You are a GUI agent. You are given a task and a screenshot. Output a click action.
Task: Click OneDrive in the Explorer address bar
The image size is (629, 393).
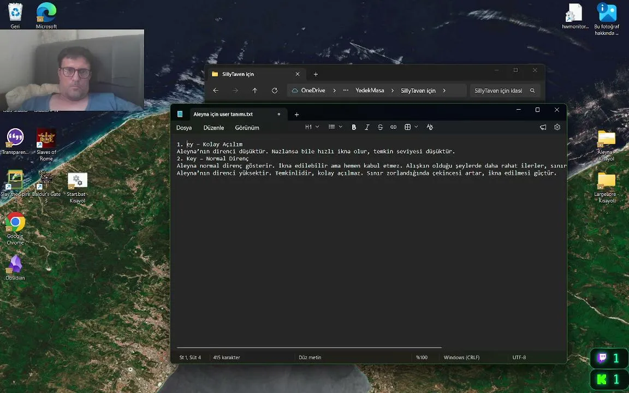[x=313, y=91]
